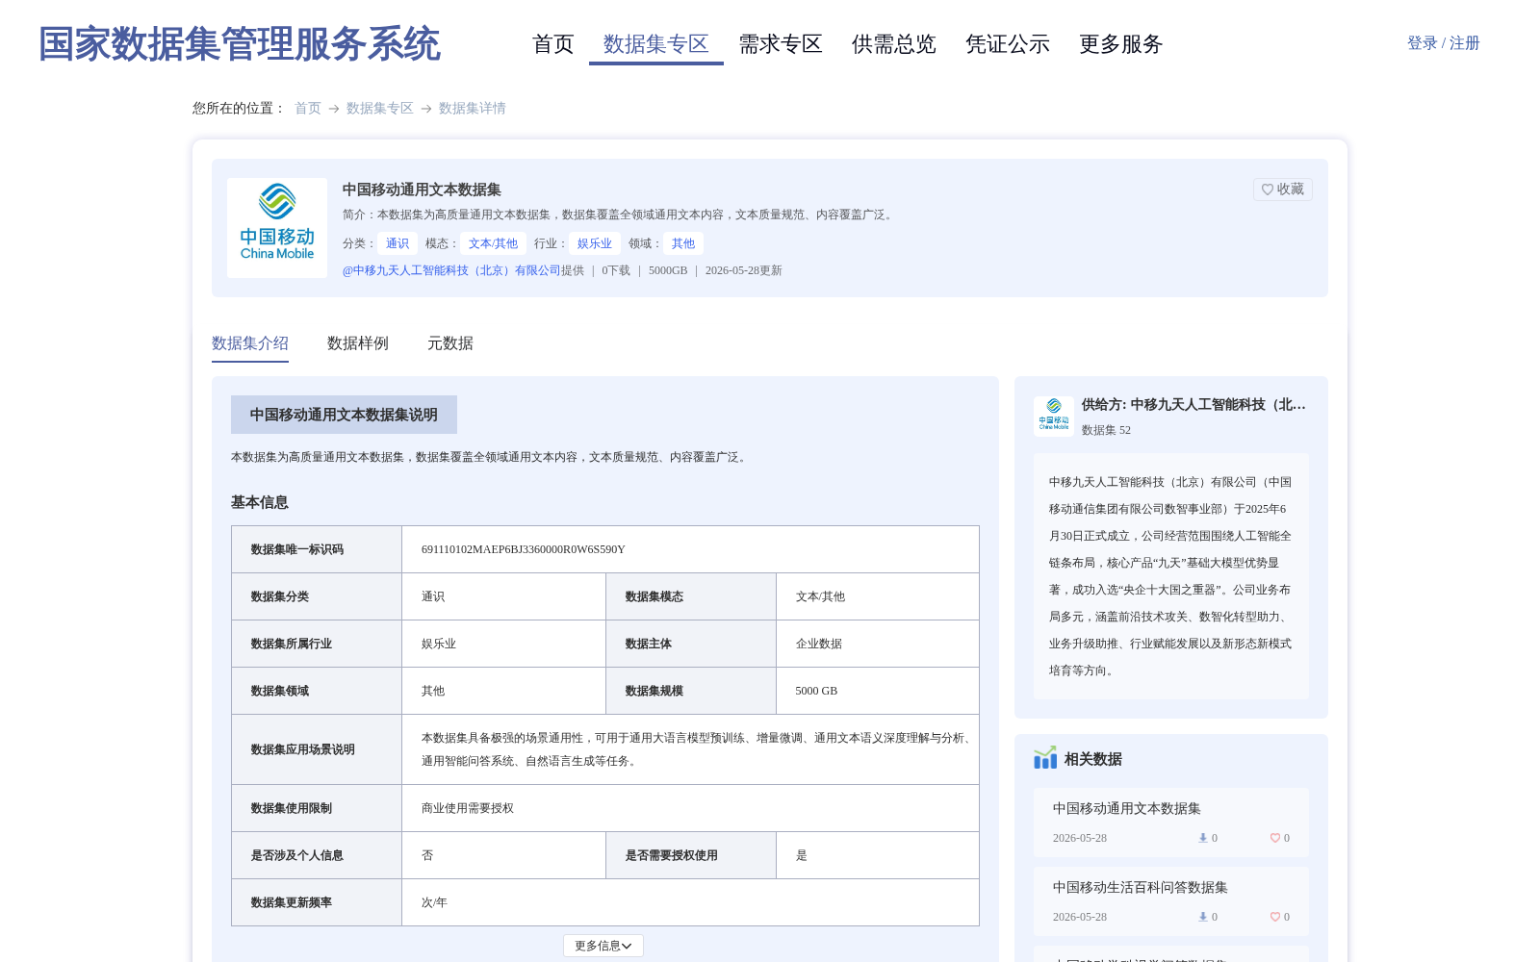The width and height of the screenshot is (1540, 962).
Task: Click the dataset title 中国移动通用文本数据集 in header
Action: pyautogui.click(x=422, y=190)
